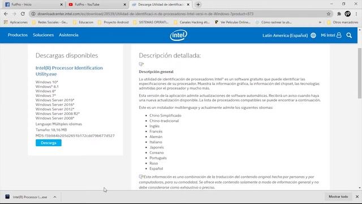The height and width of the screenshot is (204, 362).
Task: Open the Aplicaciones apps grid shortcut
Action: (x=15, y=22)
